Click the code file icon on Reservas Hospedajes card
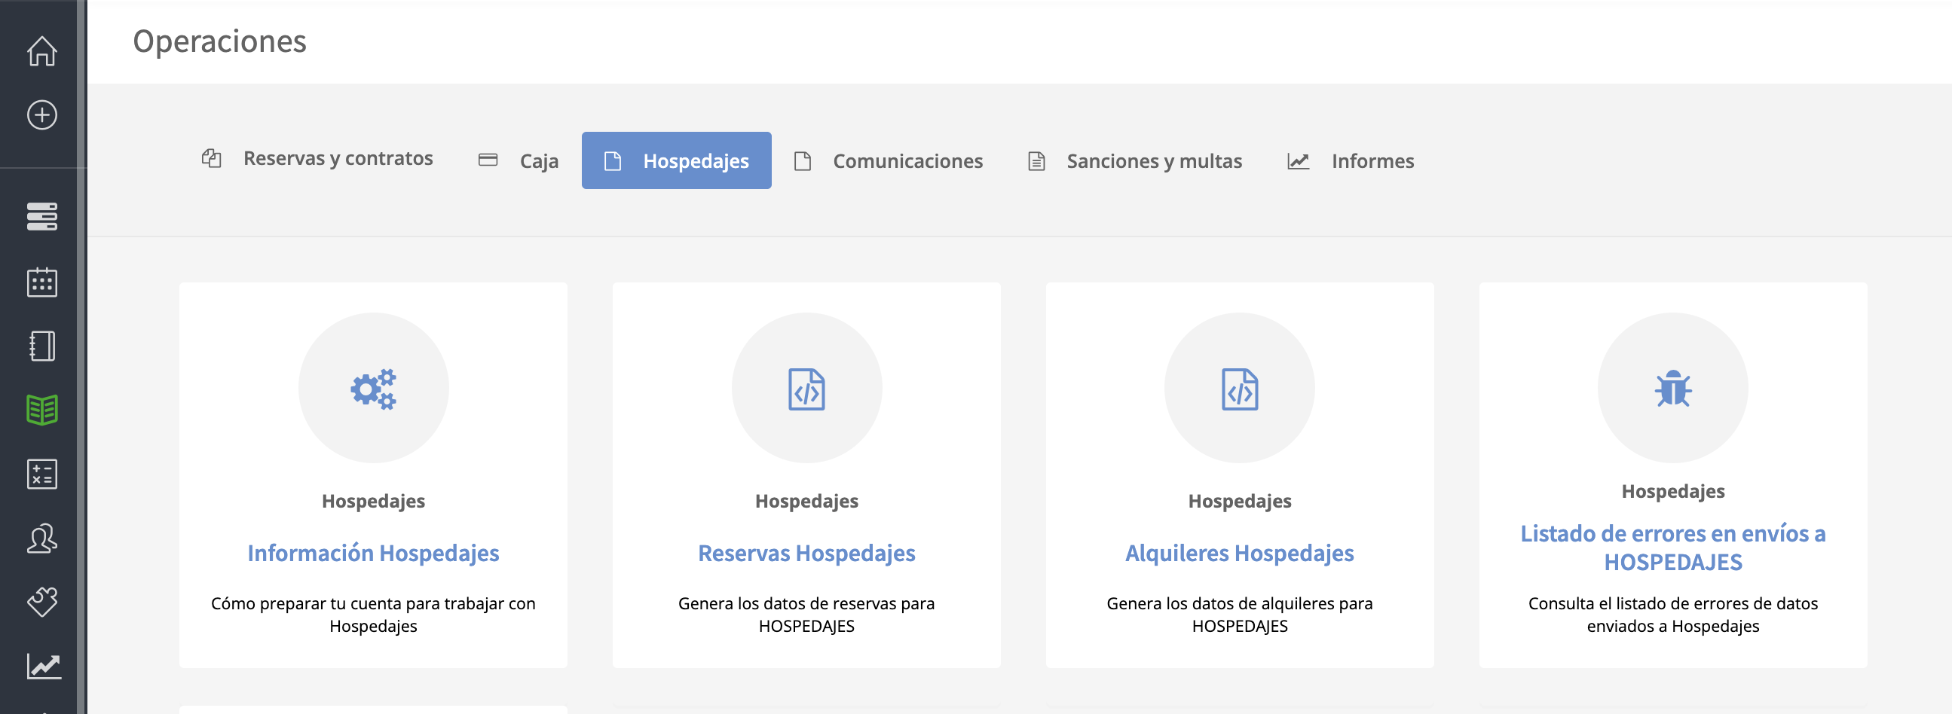This screenshot has height=714, width=1952. point(806,389)
